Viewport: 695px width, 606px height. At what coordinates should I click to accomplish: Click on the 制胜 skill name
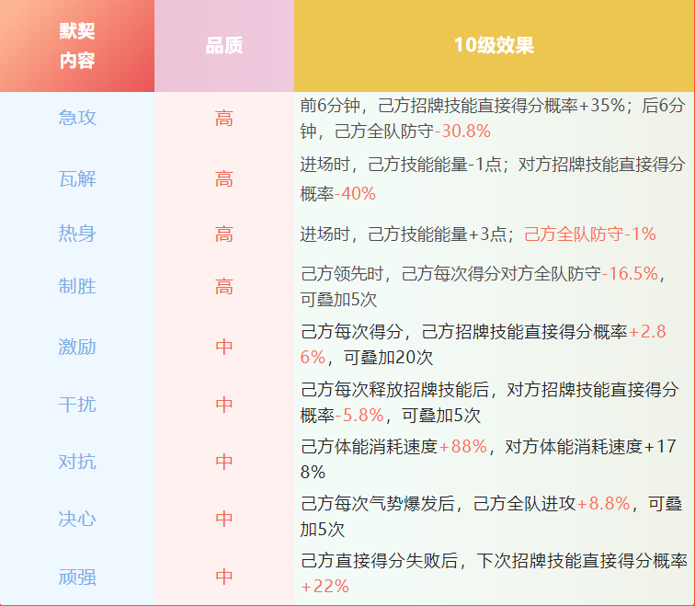click(77, 287)
